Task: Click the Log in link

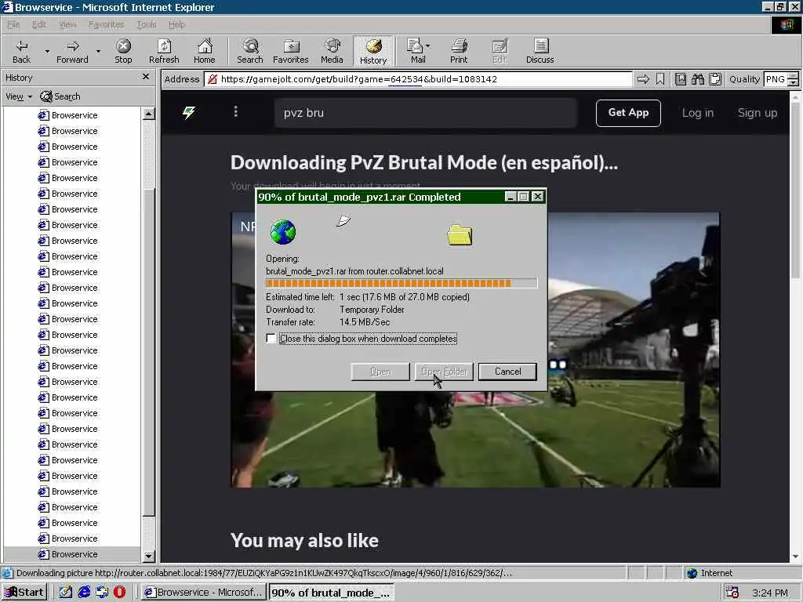Action: [x=697, y=113]
